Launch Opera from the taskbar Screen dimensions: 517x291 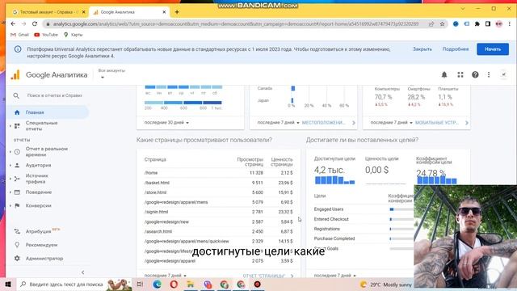point(174,284)
